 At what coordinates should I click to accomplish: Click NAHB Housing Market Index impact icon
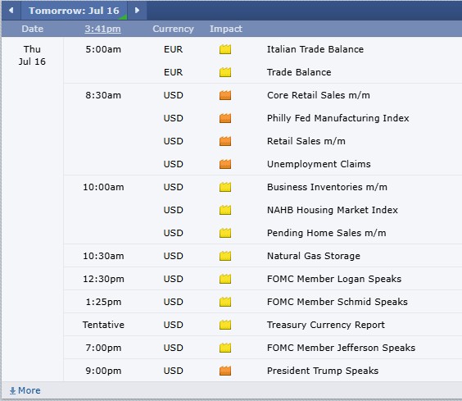click(225, 210)
